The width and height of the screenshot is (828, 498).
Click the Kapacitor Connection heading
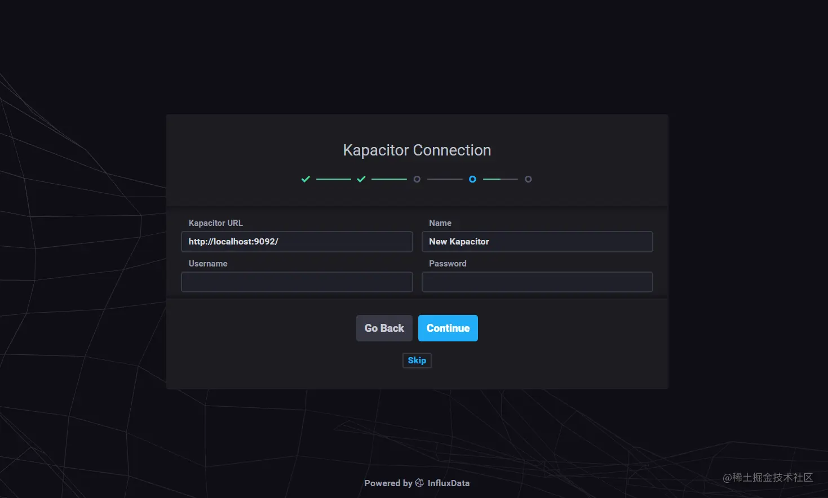417,150
